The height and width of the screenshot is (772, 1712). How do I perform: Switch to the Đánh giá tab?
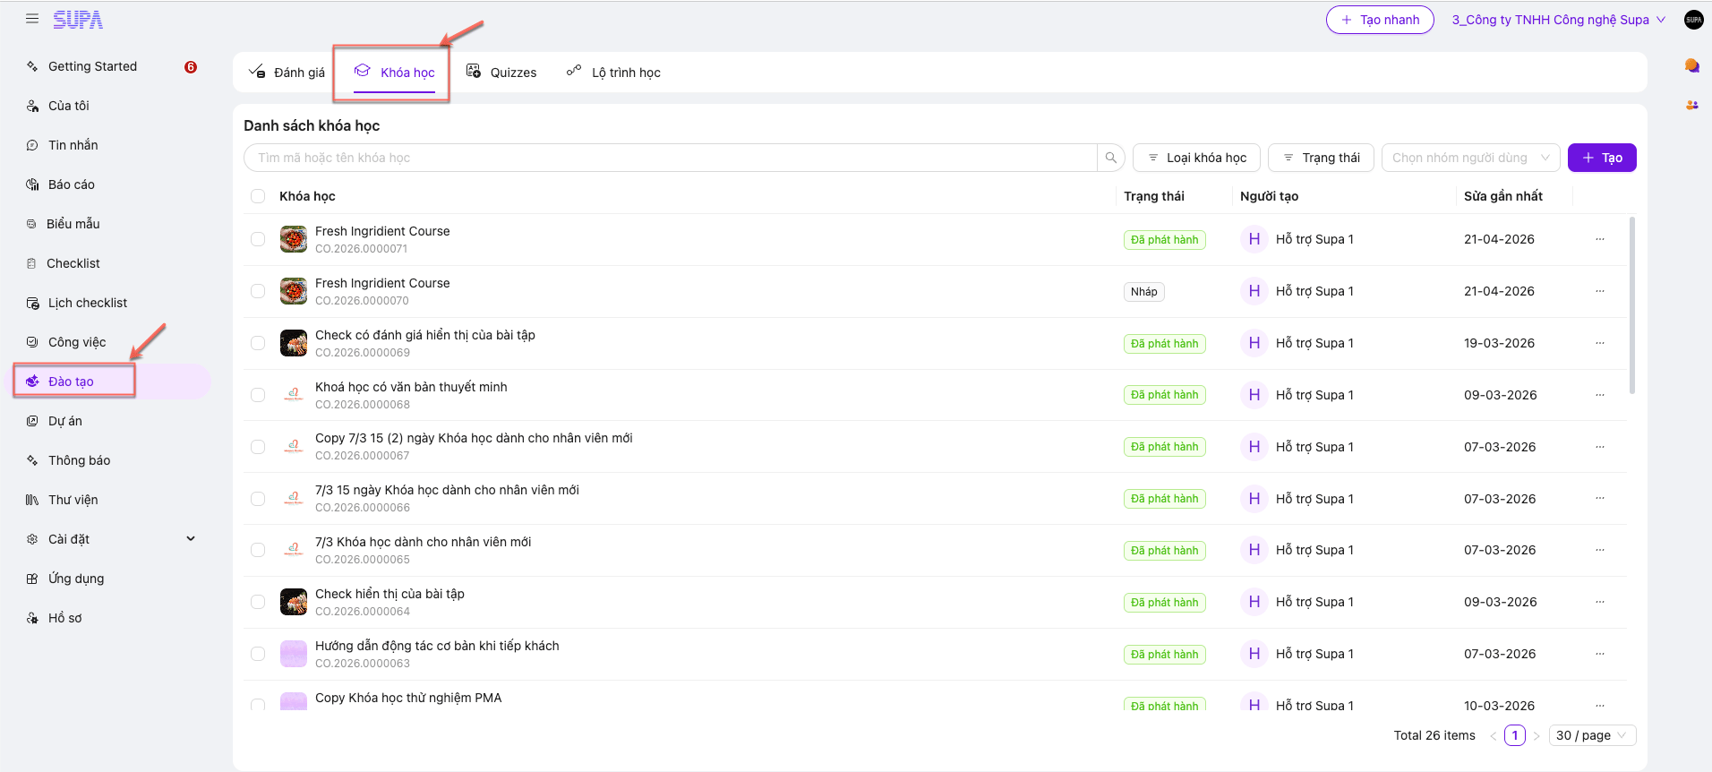pyautogui.click(x=287, y=73)
